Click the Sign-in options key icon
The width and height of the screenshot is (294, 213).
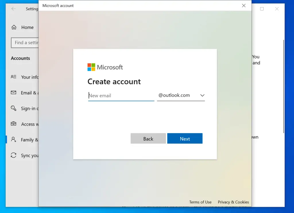(x=13, y=108)
